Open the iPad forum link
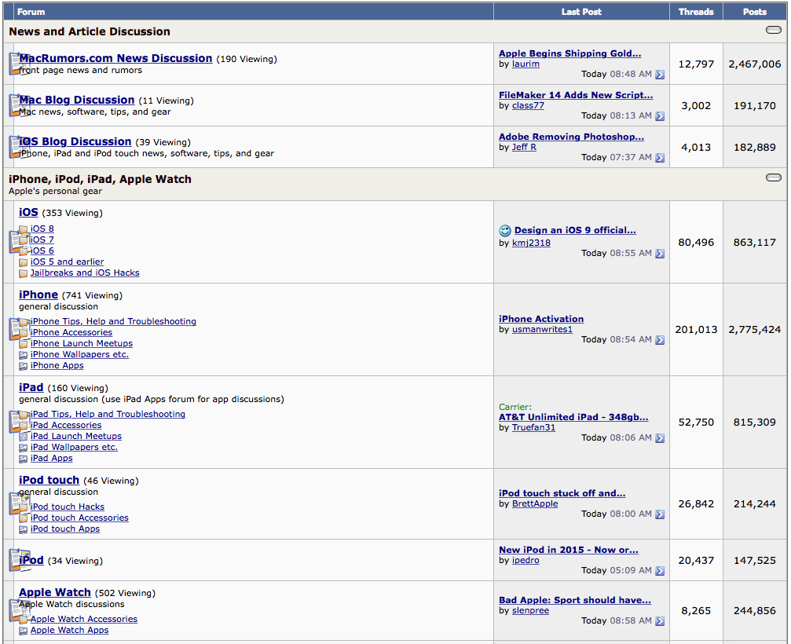The height and width of the screenshot is (644, 791). 31,387
